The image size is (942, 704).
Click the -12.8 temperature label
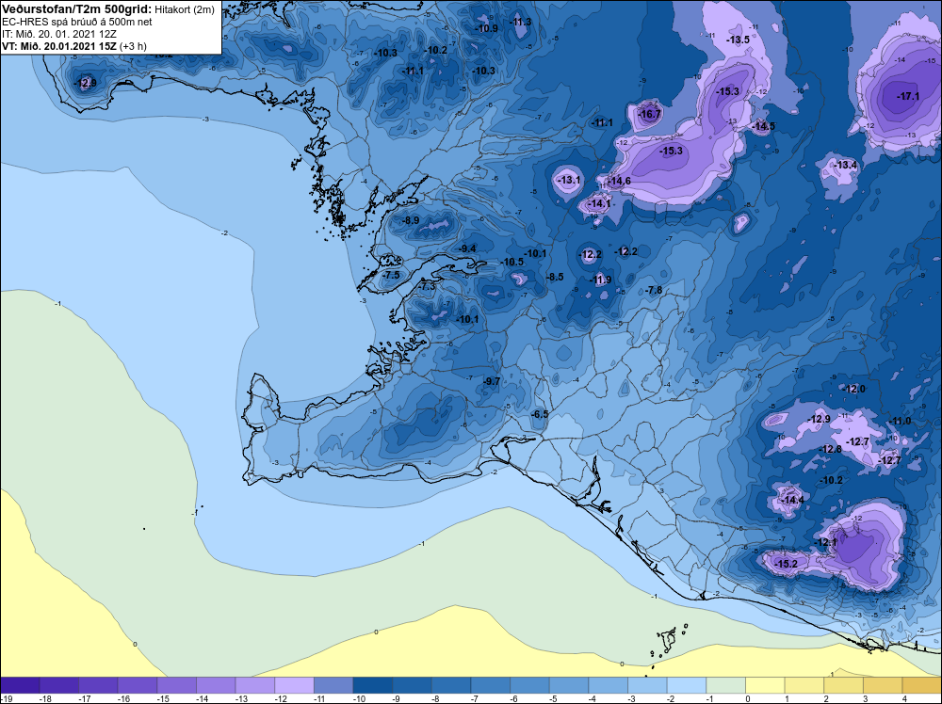tap(831, 449)
